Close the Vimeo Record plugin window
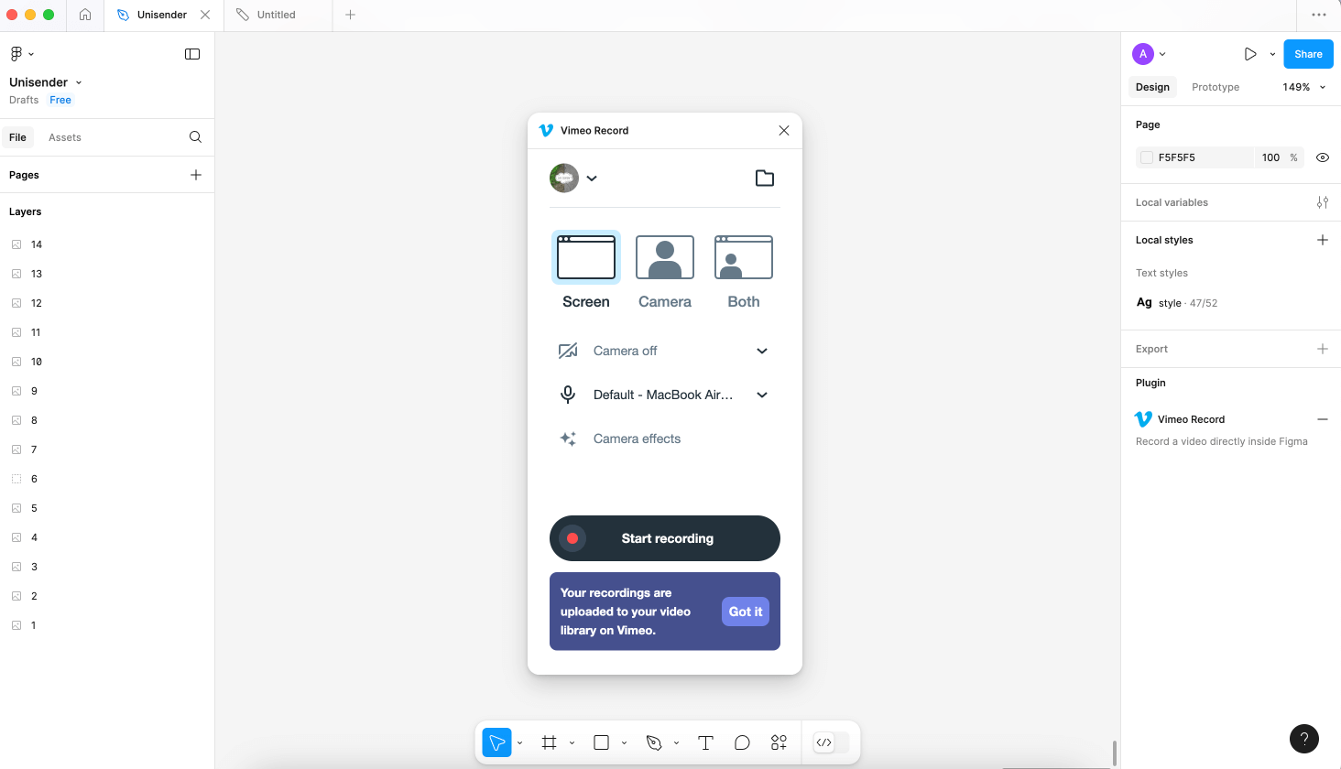The height and width of the screenshot is (769, 1341). 784,130
